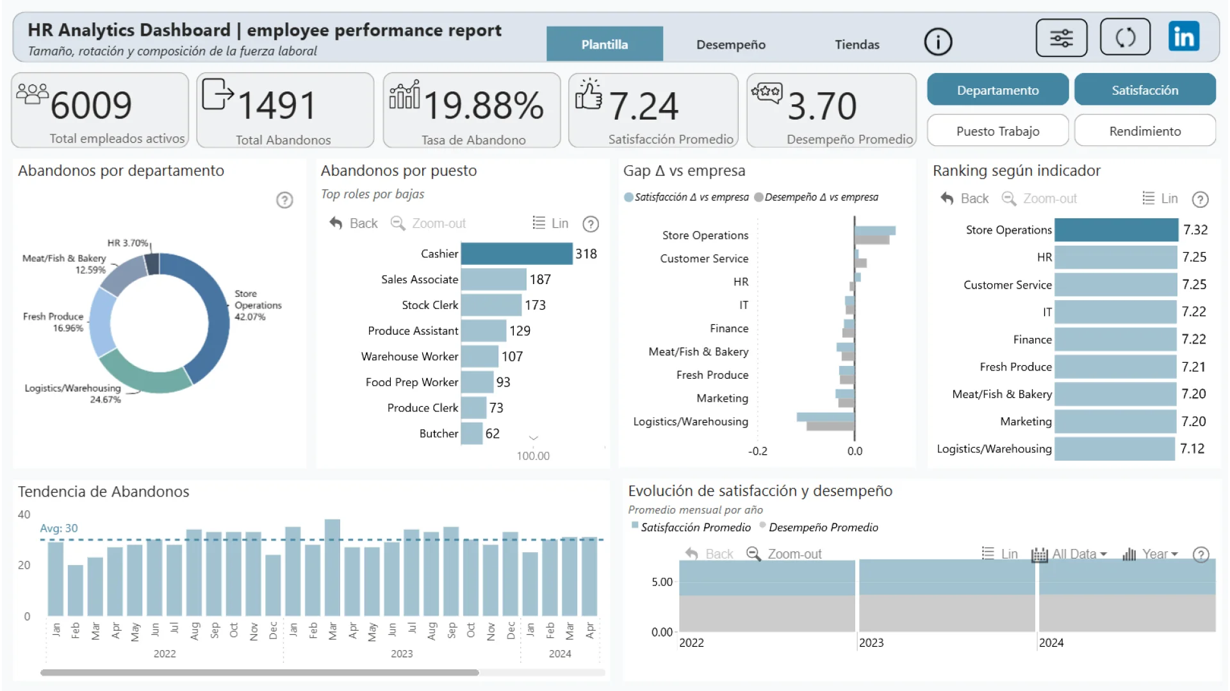1230x691 pixels.
Task: Switch to the Desempeño tab
Action: (730, 45)
